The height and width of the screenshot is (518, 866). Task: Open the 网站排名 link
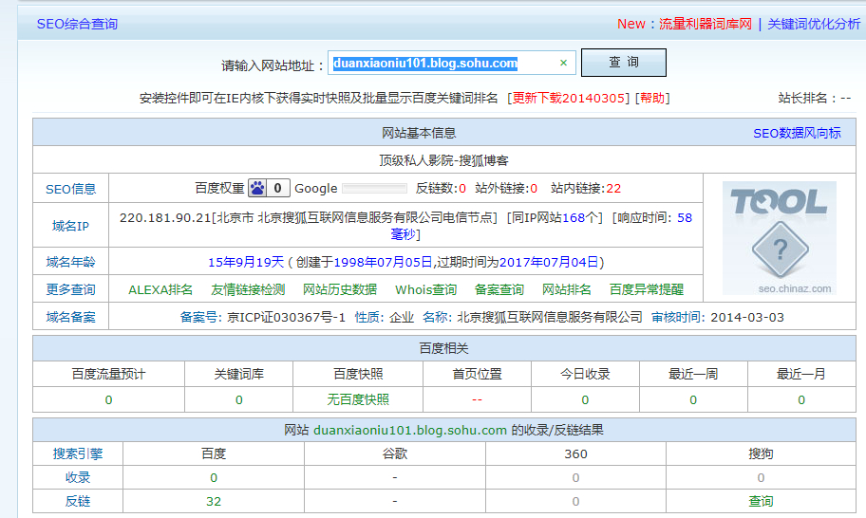567,289
